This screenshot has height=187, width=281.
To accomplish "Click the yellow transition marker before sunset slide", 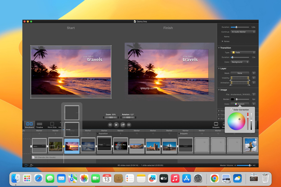I will [64, 146].
